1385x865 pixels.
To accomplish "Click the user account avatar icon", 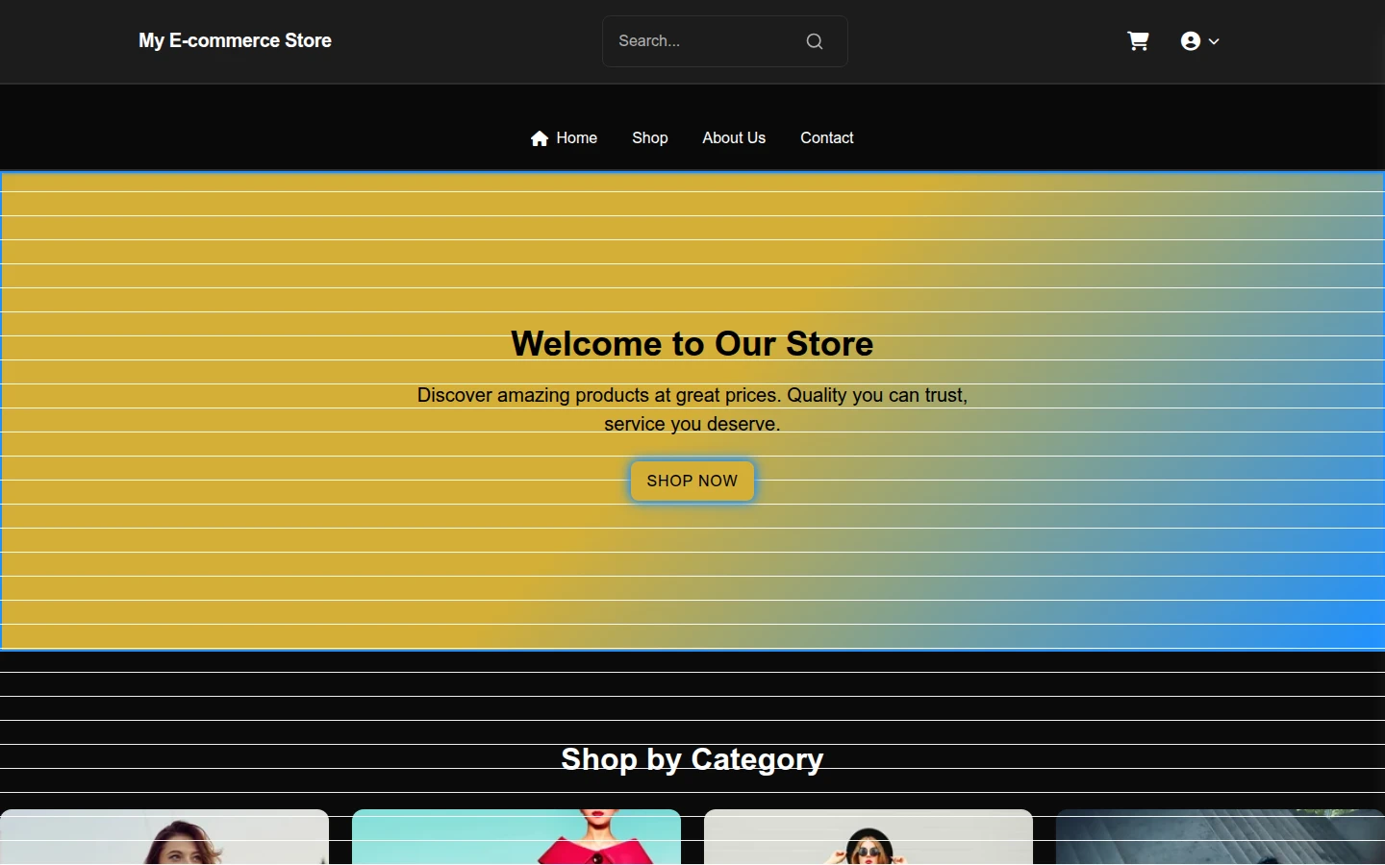I will click(1191, 41).
